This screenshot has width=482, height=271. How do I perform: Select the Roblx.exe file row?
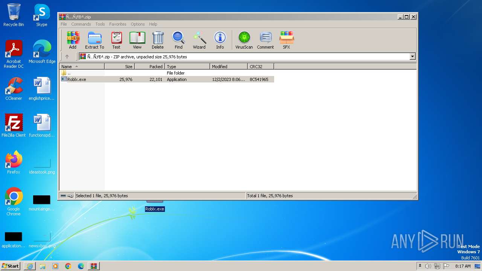pos(167,79)
